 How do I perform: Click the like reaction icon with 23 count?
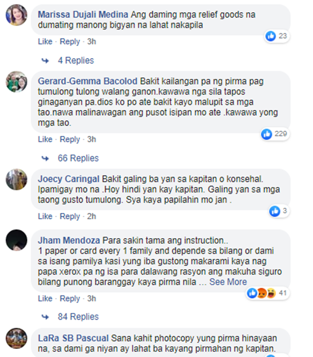click(271, 36)
